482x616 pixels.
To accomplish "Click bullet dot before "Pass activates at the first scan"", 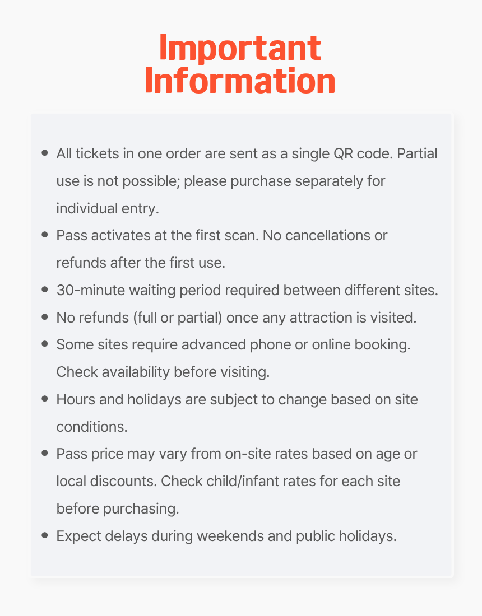I will coord(45,235).
